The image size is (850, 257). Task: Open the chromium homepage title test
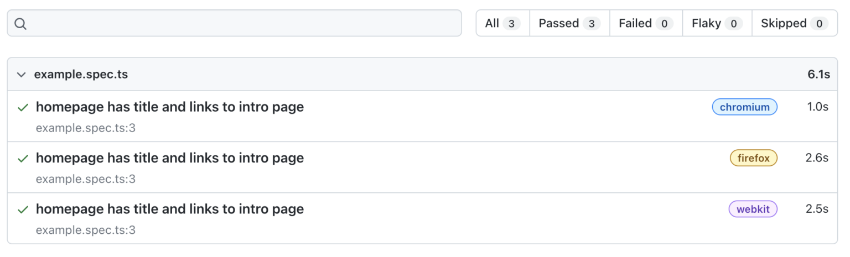(x=170, y=107)
